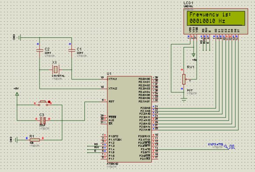Click capacitor C1 symbol
Viewport: 255px width, 172px height.
pyautogui.click(x=71, y=50)
